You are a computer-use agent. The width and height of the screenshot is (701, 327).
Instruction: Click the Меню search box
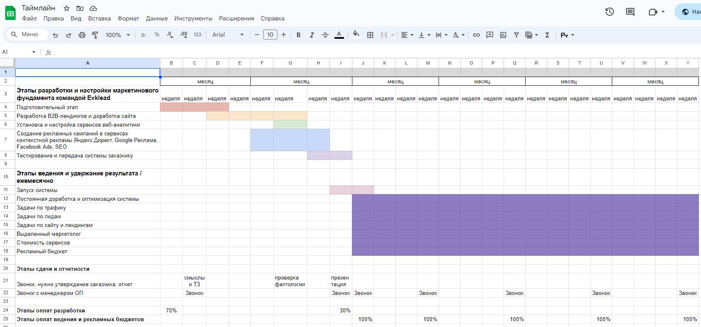click(x=27, y=35)
